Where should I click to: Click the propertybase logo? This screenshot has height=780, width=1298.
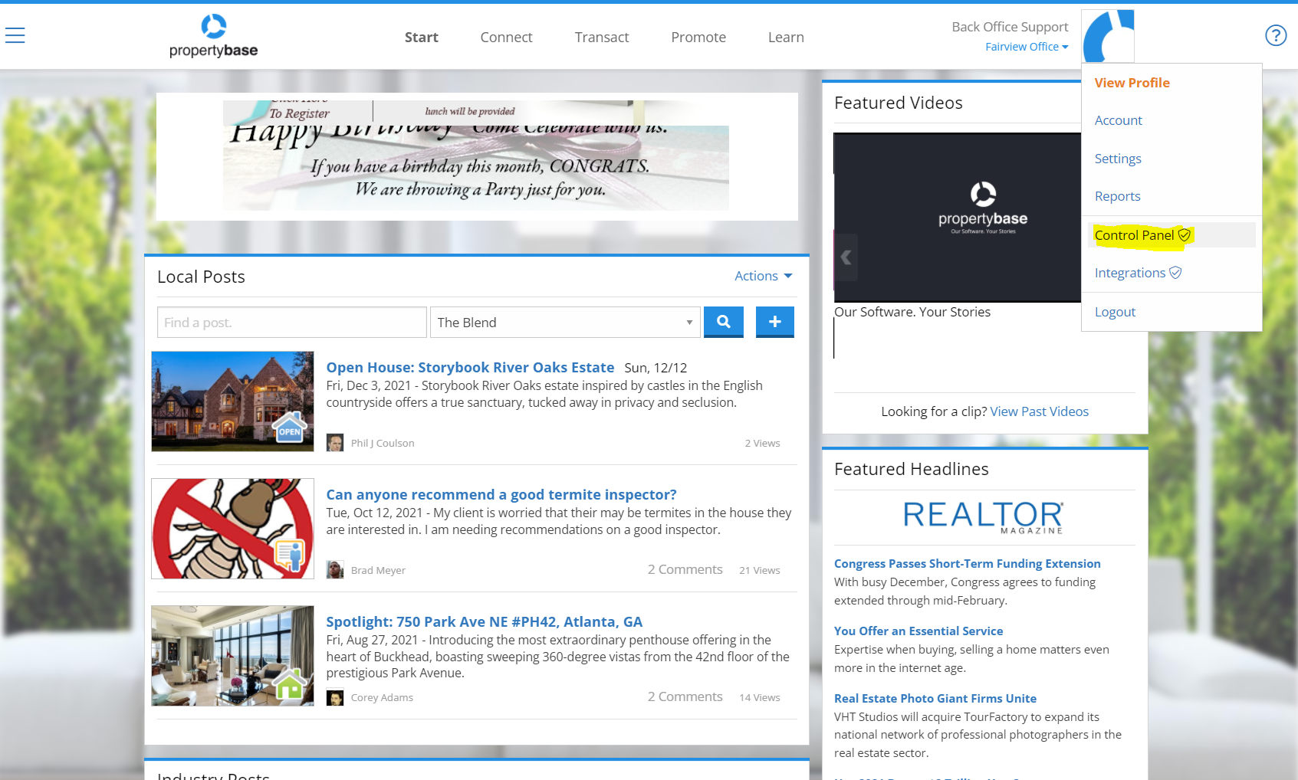click(213, 35)
